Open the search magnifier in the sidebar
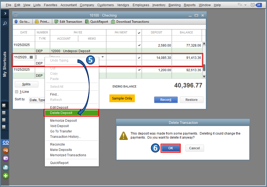This screenshot has height=187, width=267. [5, 23]
